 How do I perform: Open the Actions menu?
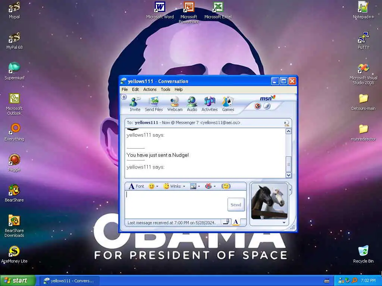[150, 89]
